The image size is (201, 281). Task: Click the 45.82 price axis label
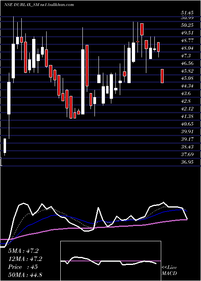pyautogui.click(x=187, y=71)
